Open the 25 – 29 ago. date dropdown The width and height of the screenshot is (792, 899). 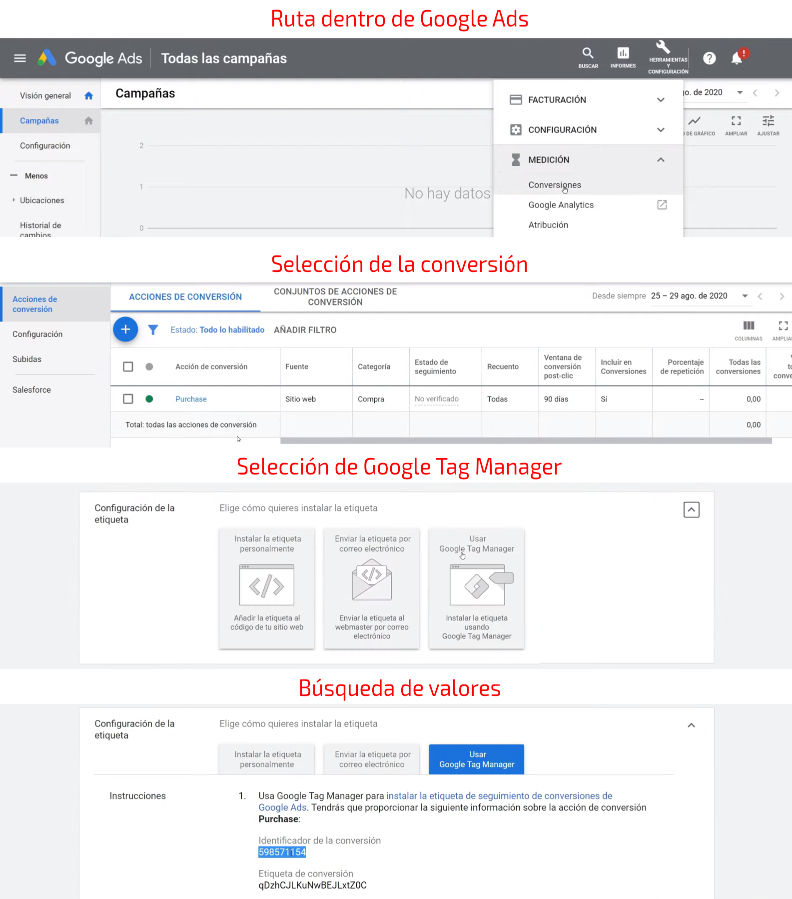point(745,295)
